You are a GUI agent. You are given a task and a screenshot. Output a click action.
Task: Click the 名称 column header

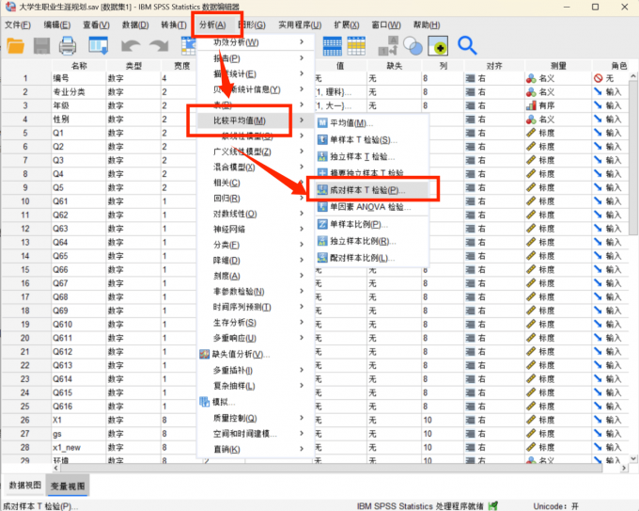pyautogui.click(x=79, y=66)
